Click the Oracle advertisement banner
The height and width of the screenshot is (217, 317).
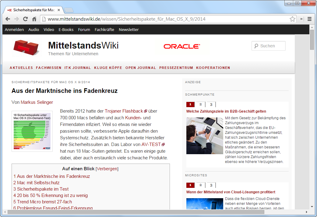[181, 46]
